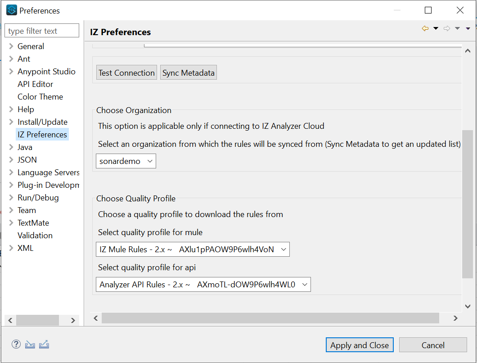Click the export preferences icon
Image resolution: width=477 pixels, height=363 pixels.
[44, 344]
